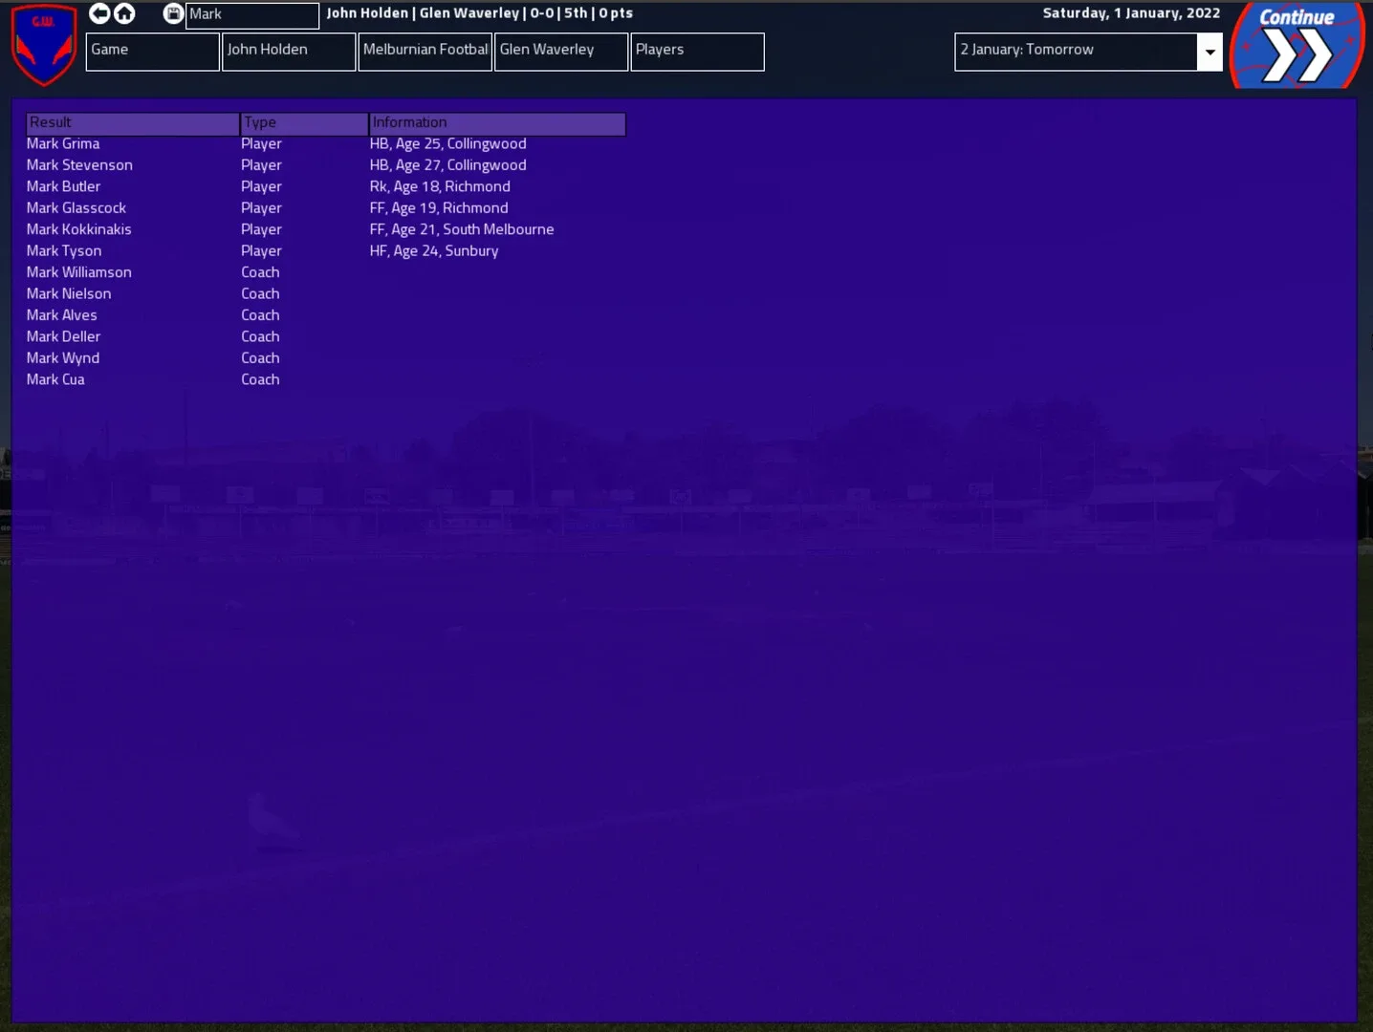Select coach Mark Cua result
The image size is (1373, 1032).
click(x=55, y=379)
